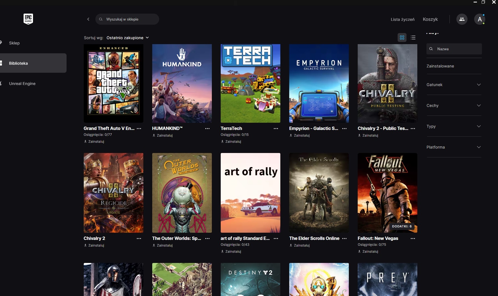Screen dimensions: 498x296
Task: Filter by Zainstalowane
Action: click(440, 66)
